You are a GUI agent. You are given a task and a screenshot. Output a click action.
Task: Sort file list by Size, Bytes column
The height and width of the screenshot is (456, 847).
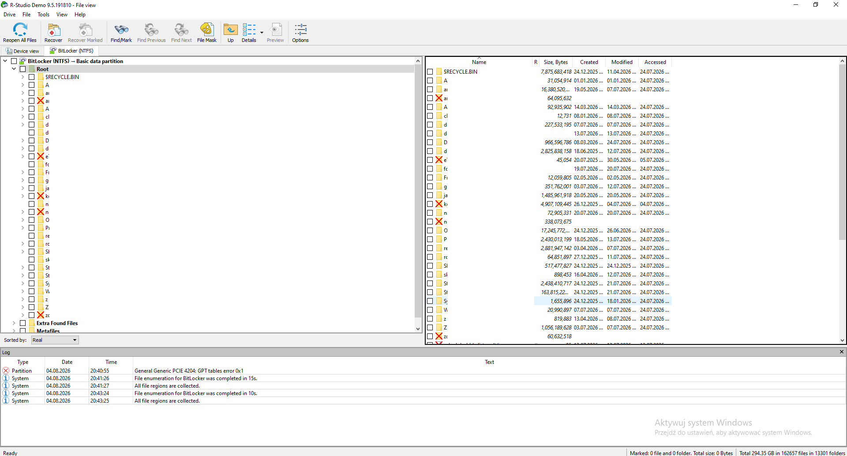[x=555, y=62]
